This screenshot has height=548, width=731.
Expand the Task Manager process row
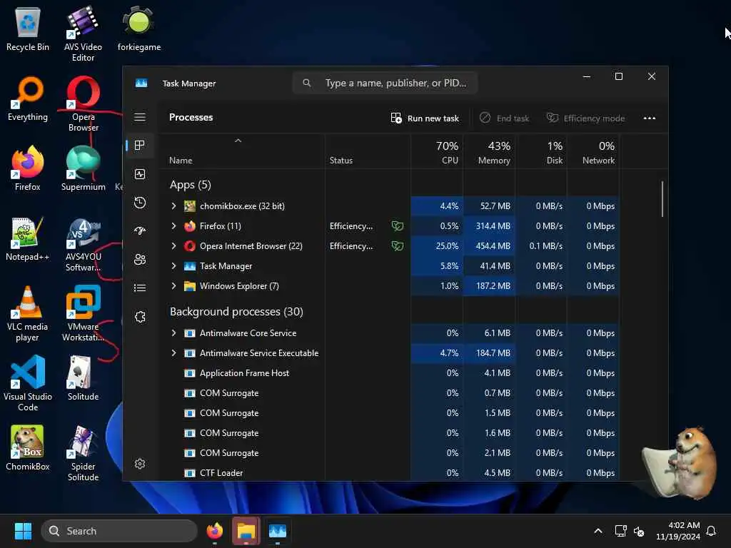pos(173,265)
